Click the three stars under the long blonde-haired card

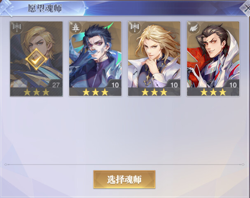point(154,92)
